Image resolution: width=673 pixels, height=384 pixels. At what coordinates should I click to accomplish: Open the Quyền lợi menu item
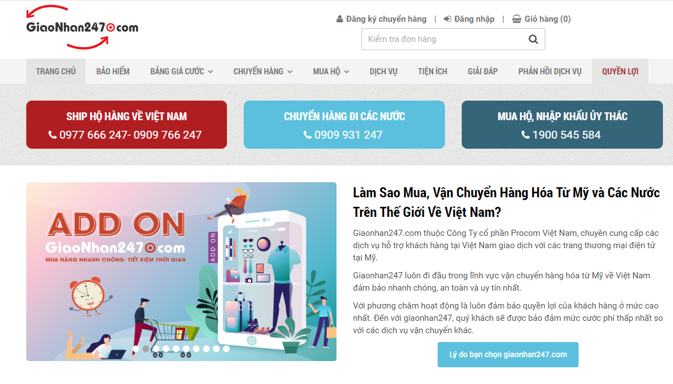point(620,72)
